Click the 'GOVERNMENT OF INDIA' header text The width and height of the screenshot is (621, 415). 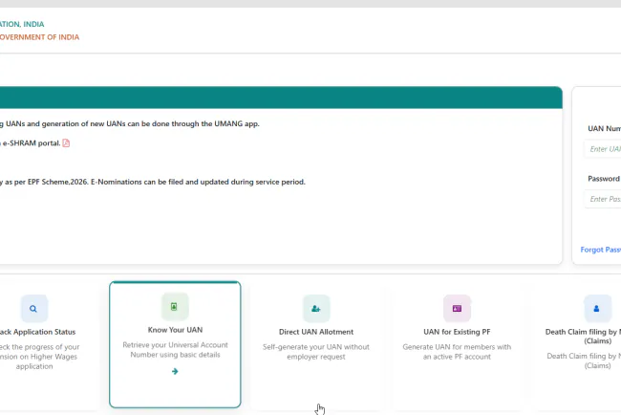coord(39,37)
